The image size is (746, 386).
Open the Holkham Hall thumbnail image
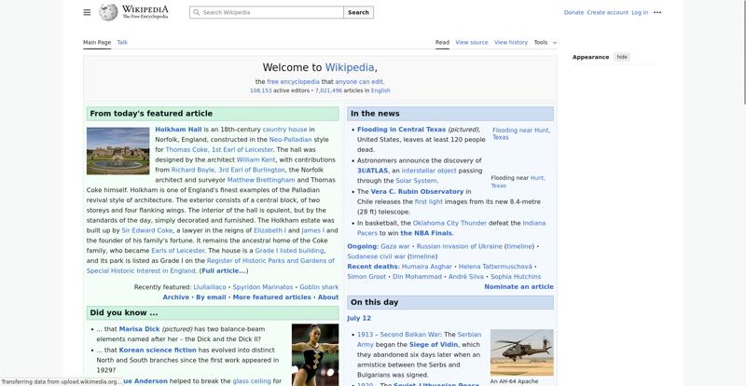tap(118, 151)
